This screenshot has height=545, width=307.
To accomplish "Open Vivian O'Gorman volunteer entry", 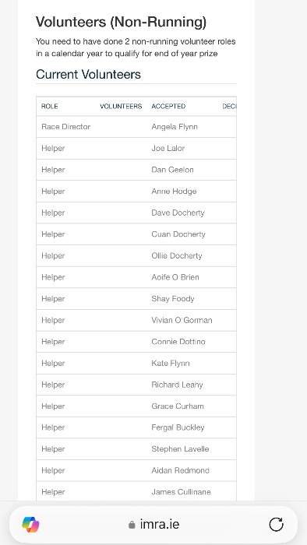I will tap(182, 321).
